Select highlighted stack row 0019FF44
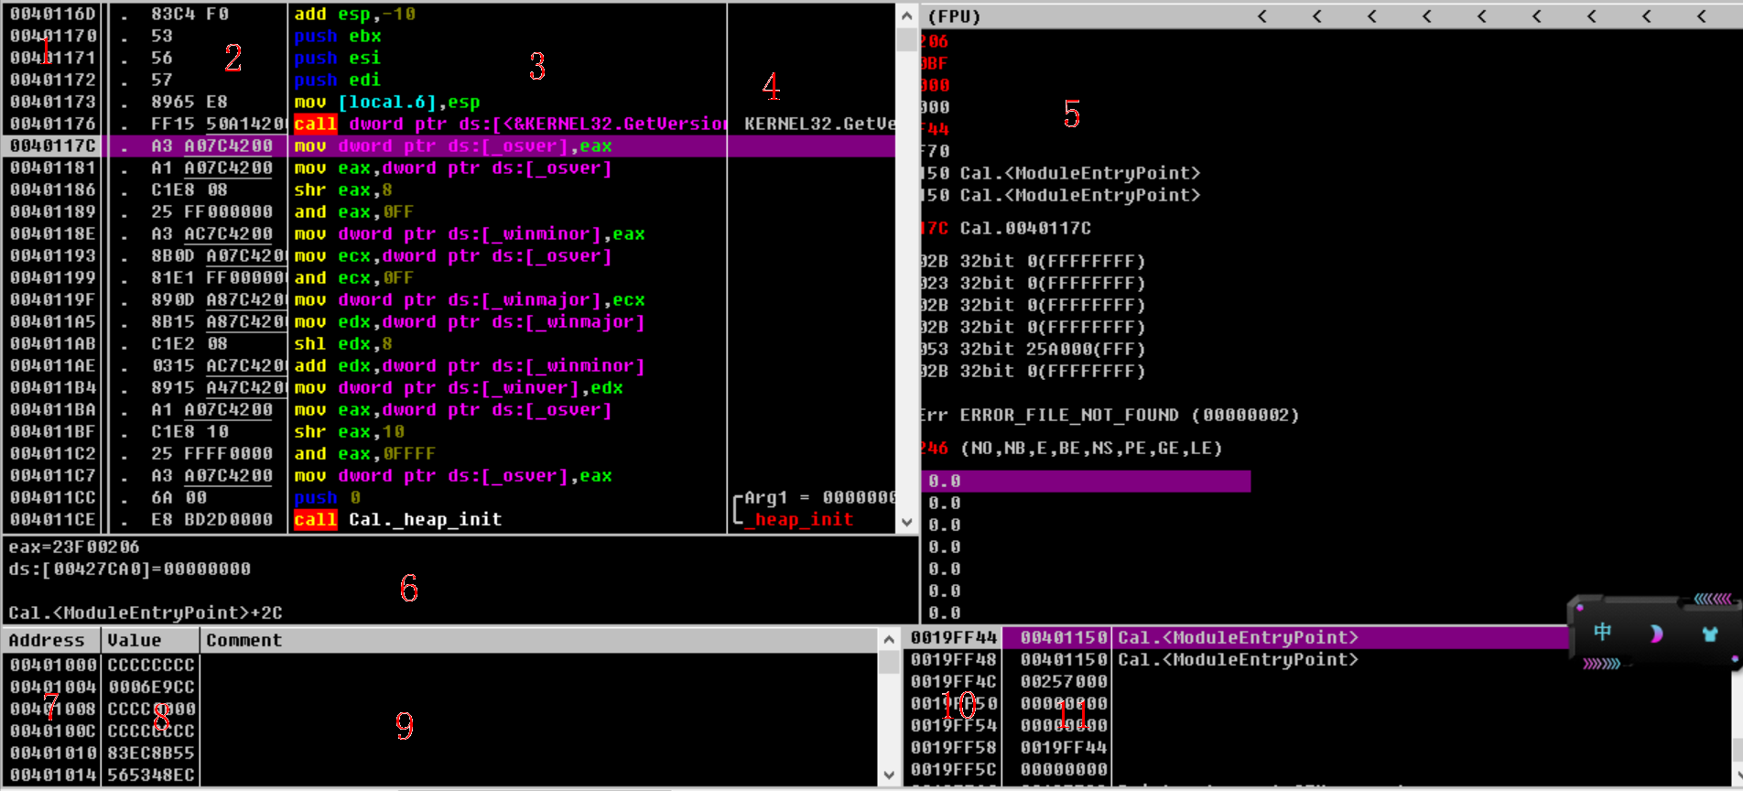Viewport: 1743px width, 791px height. click(x=1236, y=638)
